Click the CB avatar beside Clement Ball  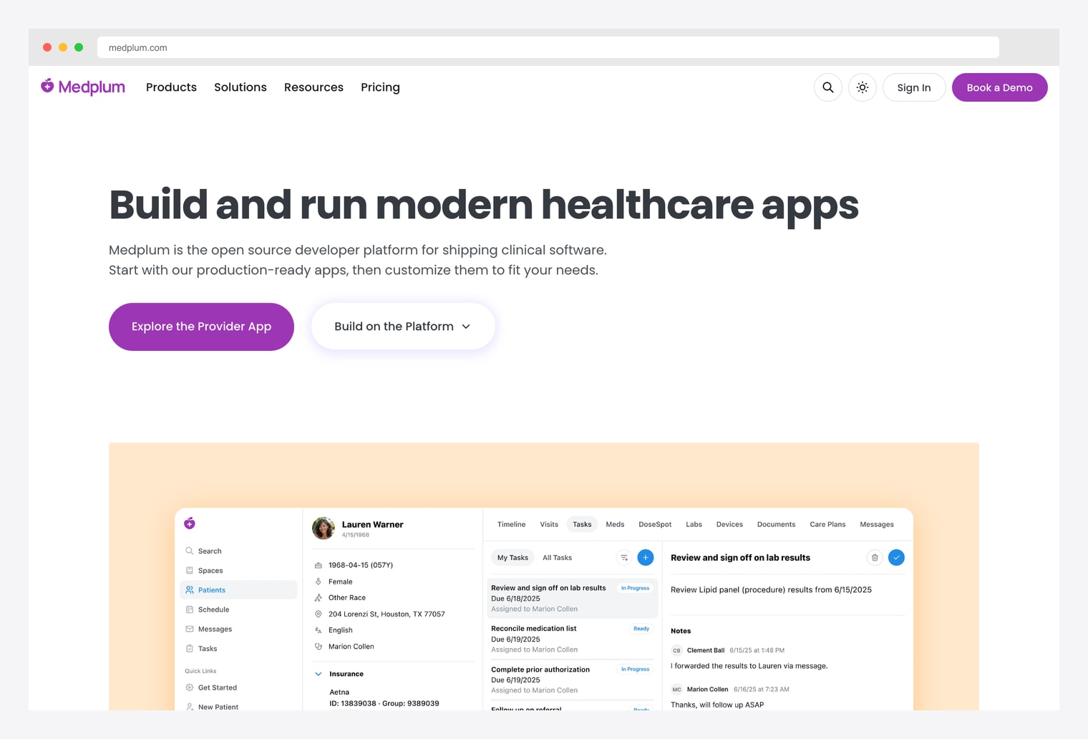676,650
